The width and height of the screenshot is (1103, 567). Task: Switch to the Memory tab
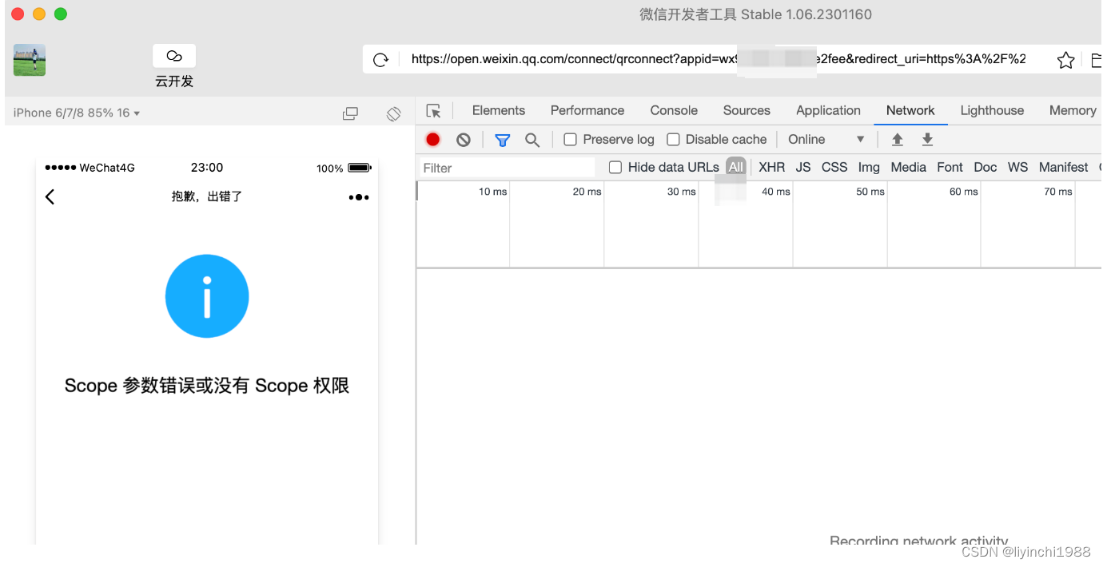tap(1073, 110)
